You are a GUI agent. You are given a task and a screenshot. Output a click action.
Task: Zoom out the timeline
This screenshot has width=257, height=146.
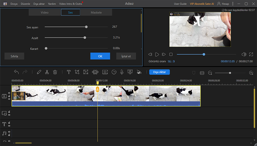coord(210,73)
